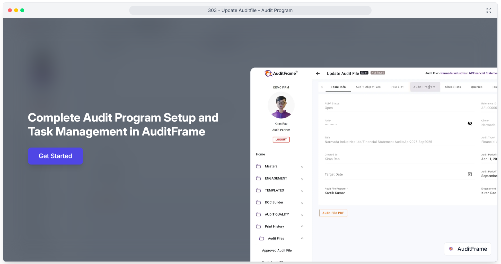Click the AUDIT QUALITY folder icon

pyautogui.click(x=259, y=214)
